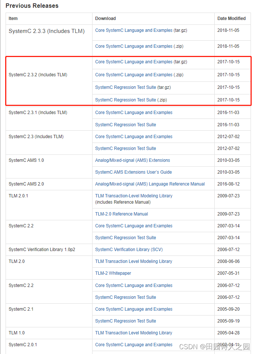255x354 pixels.
Task: Click Regression Test Suite link dated 2007-03-14
Action: 125,237
